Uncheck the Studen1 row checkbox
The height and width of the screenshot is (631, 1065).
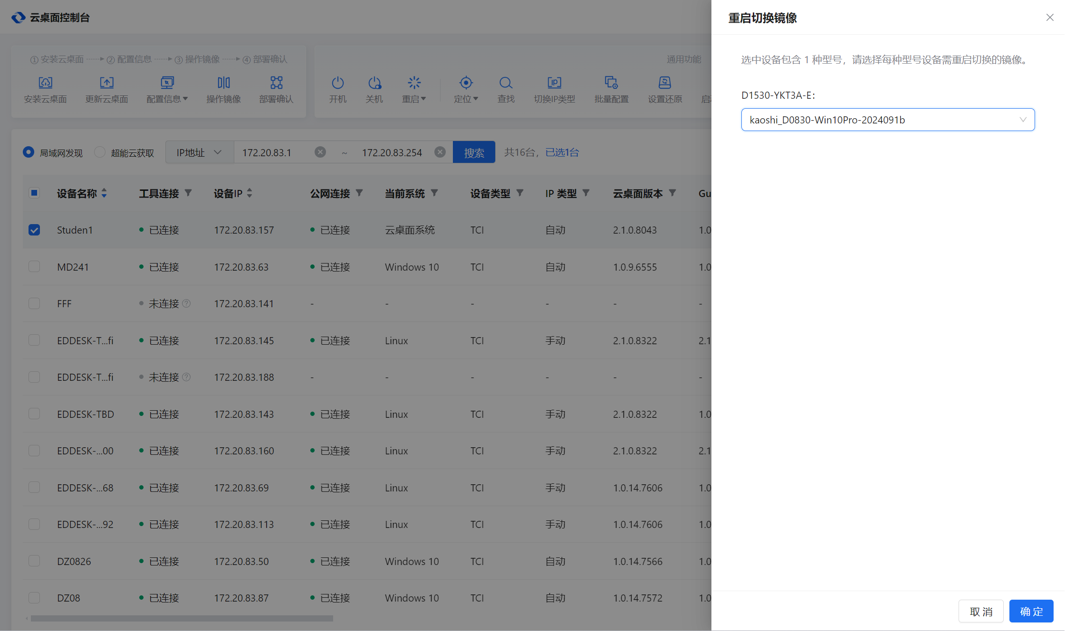click(x=34, y=230)
